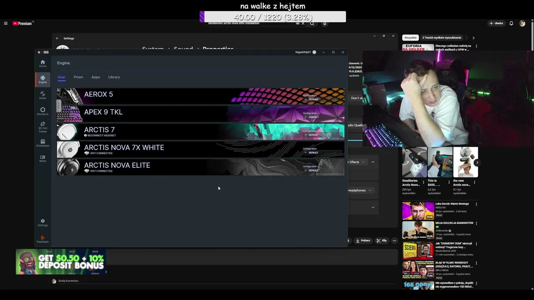Select "Z Twoich wyników wyszukiwania" chip

(x=442, y=37)
